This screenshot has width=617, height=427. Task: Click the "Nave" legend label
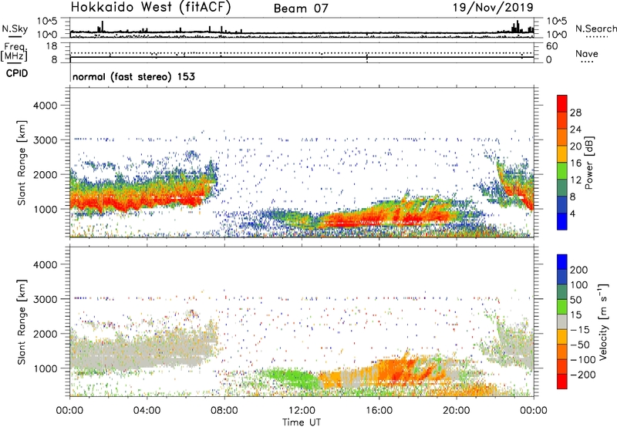pos(587,54)
